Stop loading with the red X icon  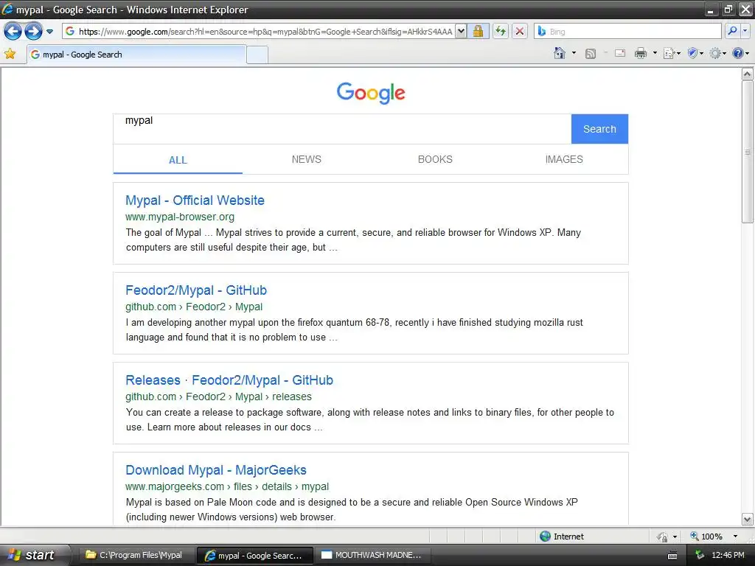(520, 32)
